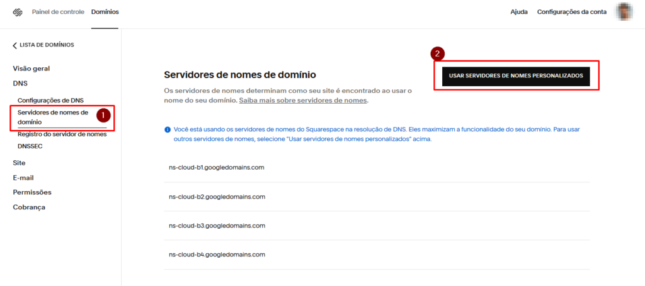
Task: Open the Ajuda link
Action: tap(518, 12)
